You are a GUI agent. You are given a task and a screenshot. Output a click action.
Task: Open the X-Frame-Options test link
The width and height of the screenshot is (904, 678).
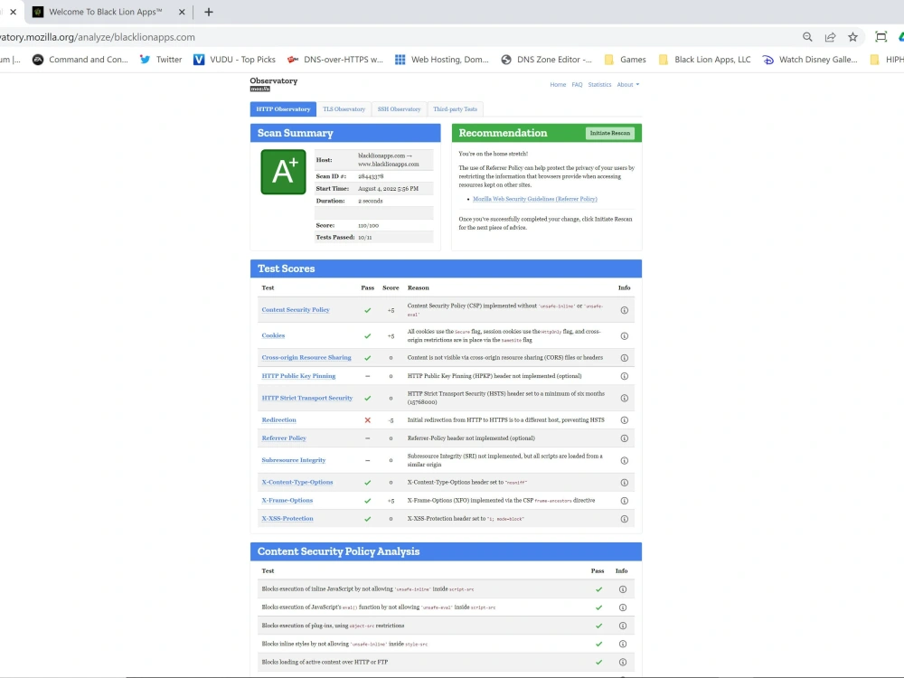click(x=287, y=501)
